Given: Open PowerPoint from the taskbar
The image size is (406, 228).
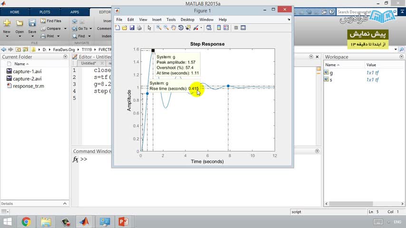Looking at the screenshot, I should (124, 222).
